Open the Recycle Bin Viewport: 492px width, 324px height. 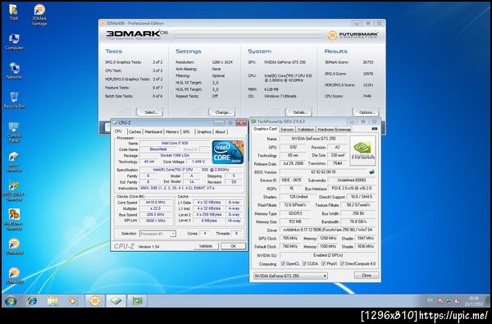point(14,100)
